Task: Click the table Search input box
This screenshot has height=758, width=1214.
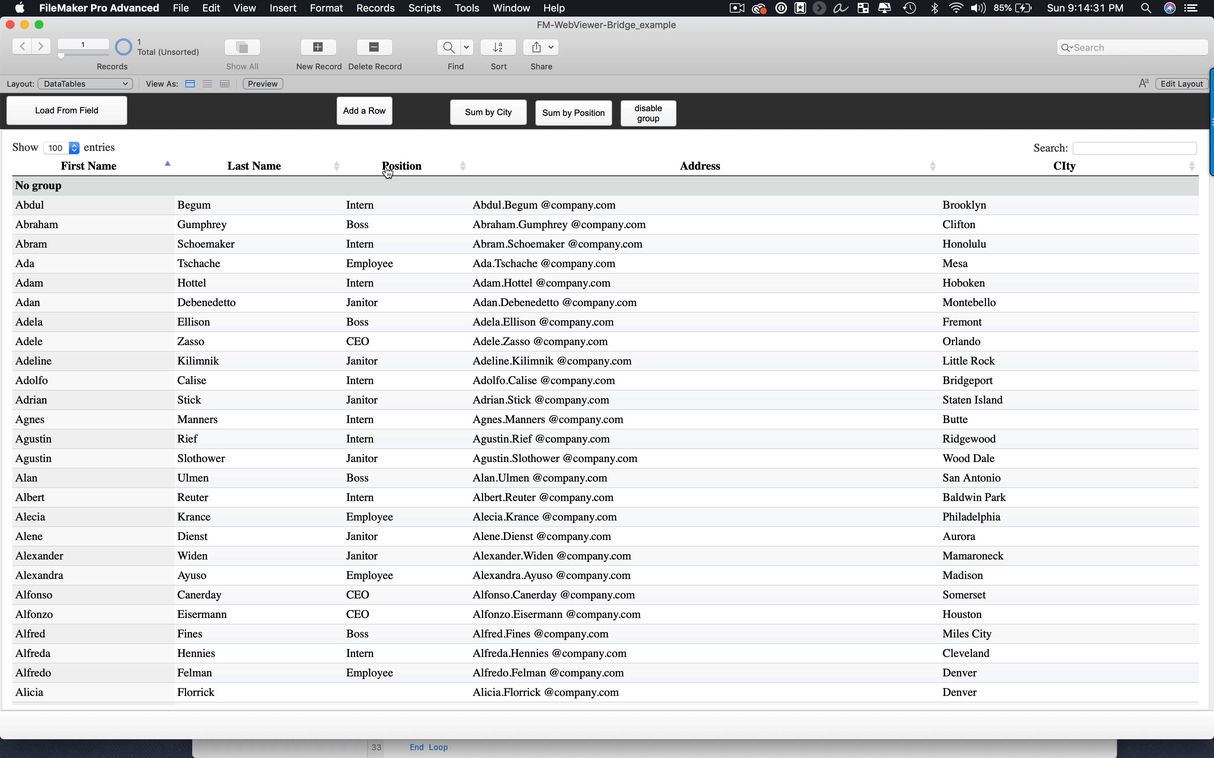Action: pos(1135,148)
